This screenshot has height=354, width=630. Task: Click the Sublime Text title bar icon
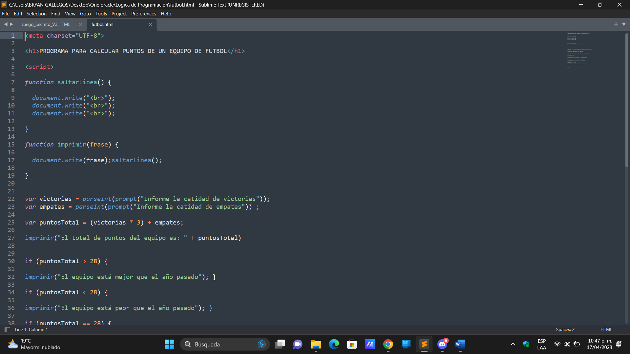pyautogui.click(x=4, y=5)
